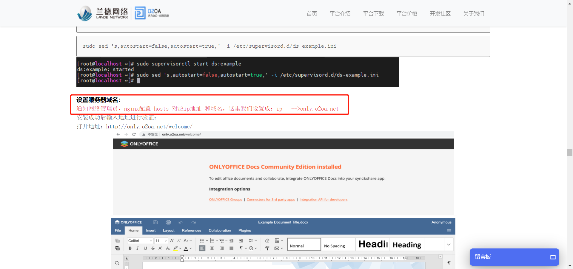This screenshot has height=269, width=573.
Task: Increase font size with the larger A icon
Action: pyautogui.click(x=172, y=241)
